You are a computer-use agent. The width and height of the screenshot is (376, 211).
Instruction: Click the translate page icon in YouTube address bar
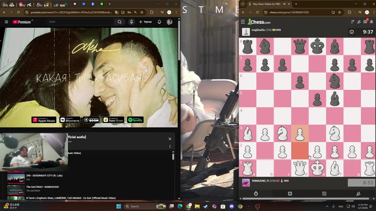tap(117, 12)
